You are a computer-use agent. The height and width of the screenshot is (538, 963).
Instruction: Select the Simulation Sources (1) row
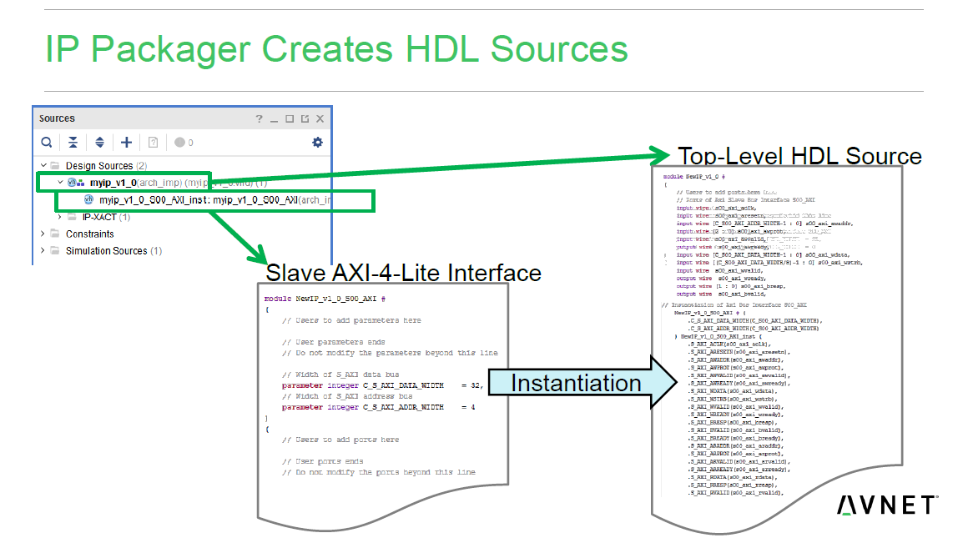click(113, 250)
